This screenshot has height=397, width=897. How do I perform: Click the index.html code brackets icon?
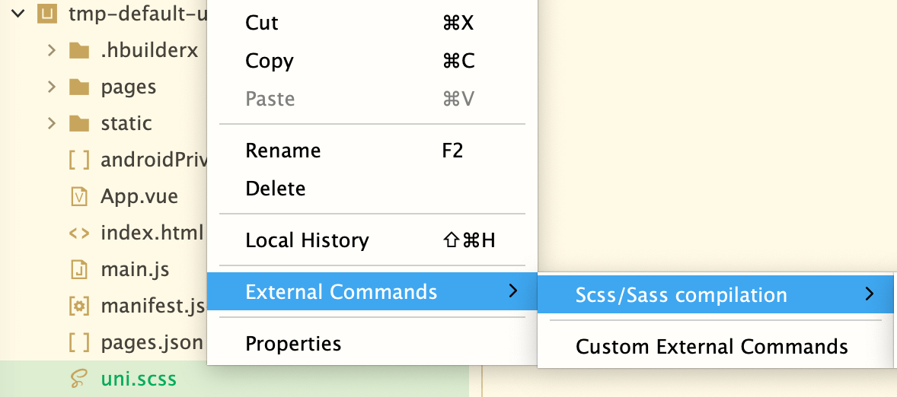point(78,233)
